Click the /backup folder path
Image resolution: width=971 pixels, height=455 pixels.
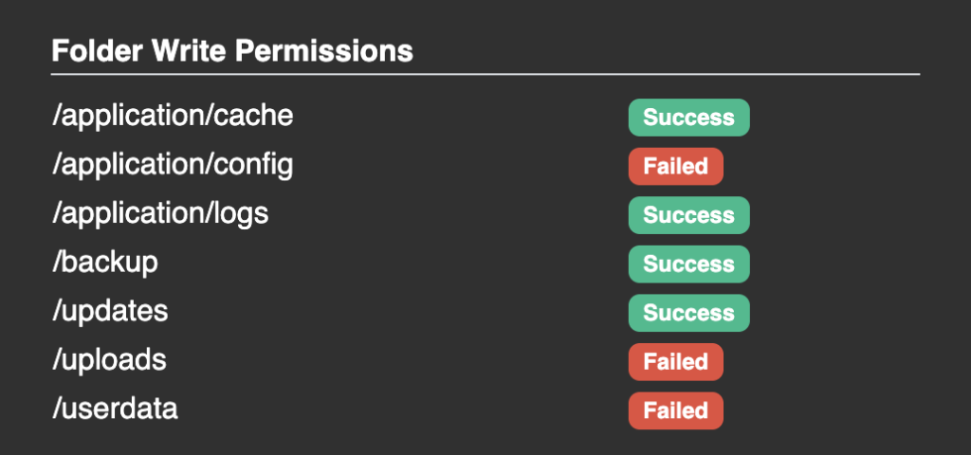pyautogui.click(x=104, y=263)
